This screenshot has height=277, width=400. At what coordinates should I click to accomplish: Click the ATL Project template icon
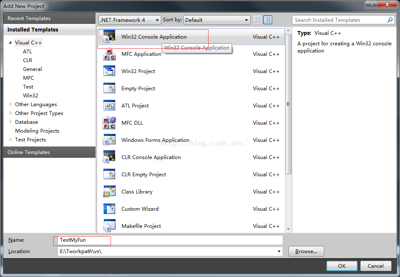click(109, 105)
